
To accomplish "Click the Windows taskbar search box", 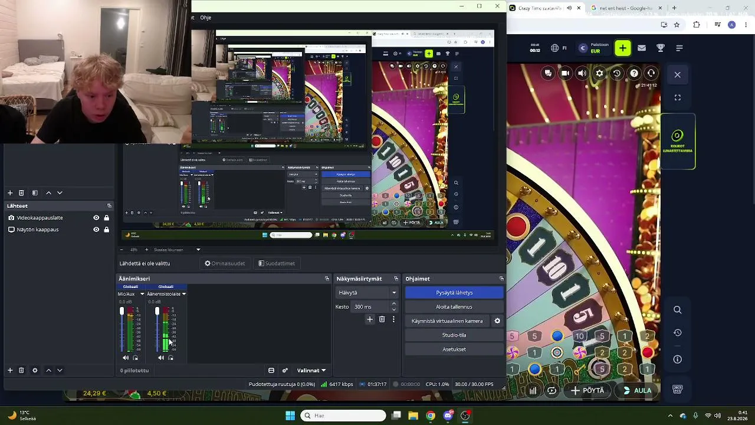I will [343, 416].
